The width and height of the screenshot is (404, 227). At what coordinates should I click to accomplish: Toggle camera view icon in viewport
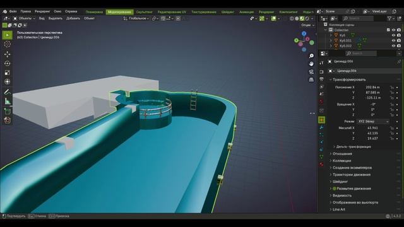(311, 72)
